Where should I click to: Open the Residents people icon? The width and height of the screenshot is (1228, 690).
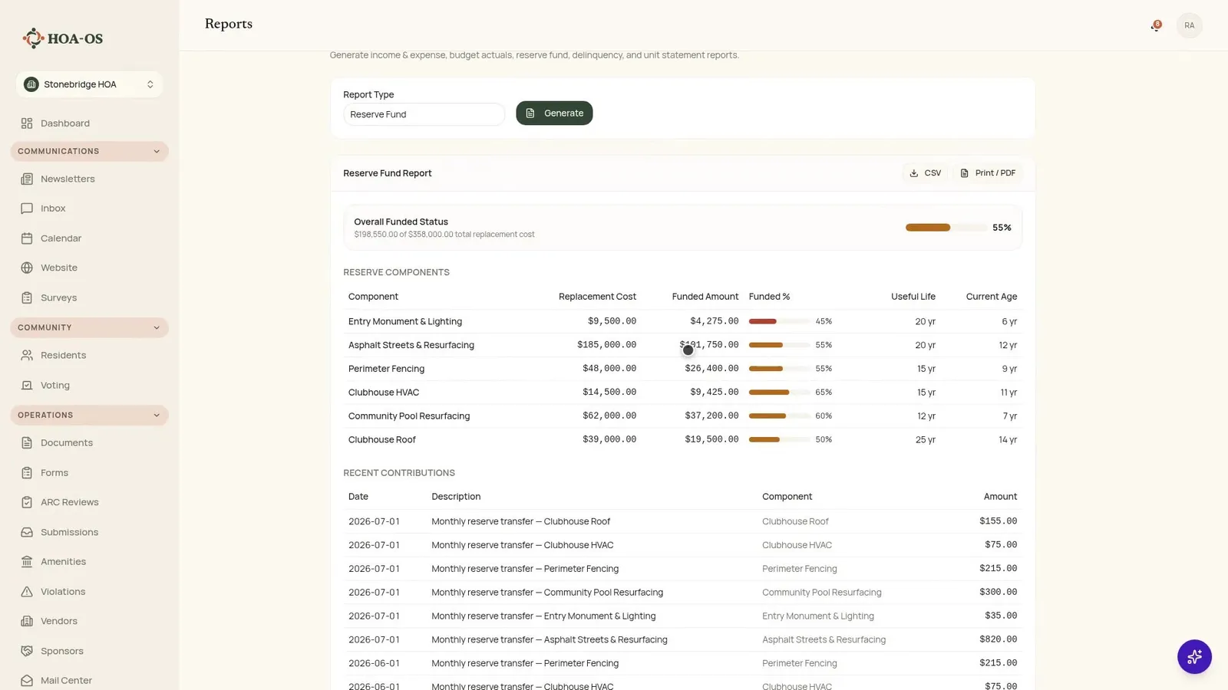(27, 355)
